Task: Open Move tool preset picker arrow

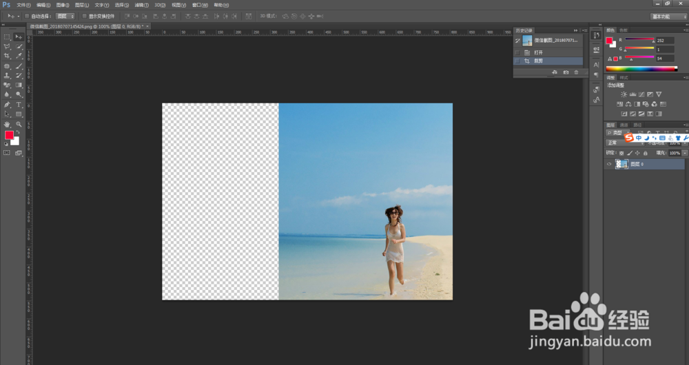Action: coord(19,17)
